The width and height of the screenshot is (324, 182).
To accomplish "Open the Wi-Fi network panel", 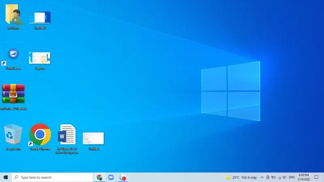I will click(279, 178).
